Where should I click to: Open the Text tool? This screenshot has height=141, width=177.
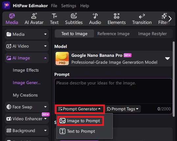pos(54,19)
